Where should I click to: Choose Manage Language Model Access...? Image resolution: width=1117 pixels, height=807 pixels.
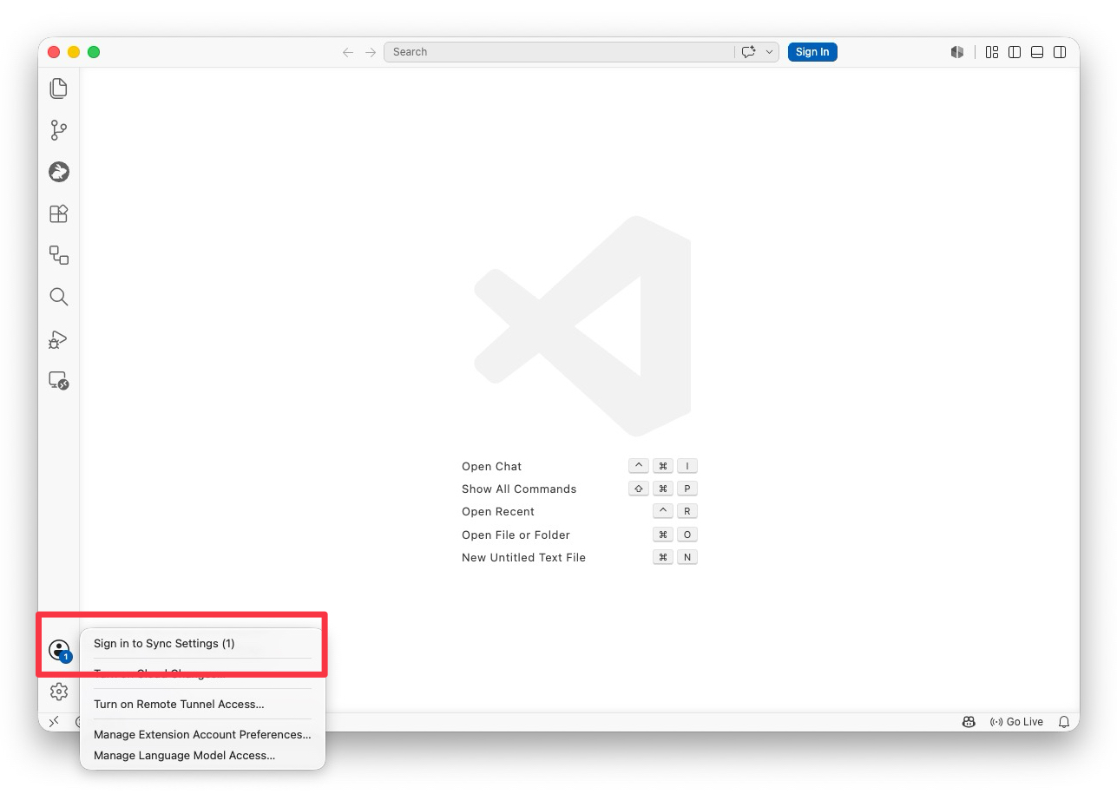coord(202,756)
